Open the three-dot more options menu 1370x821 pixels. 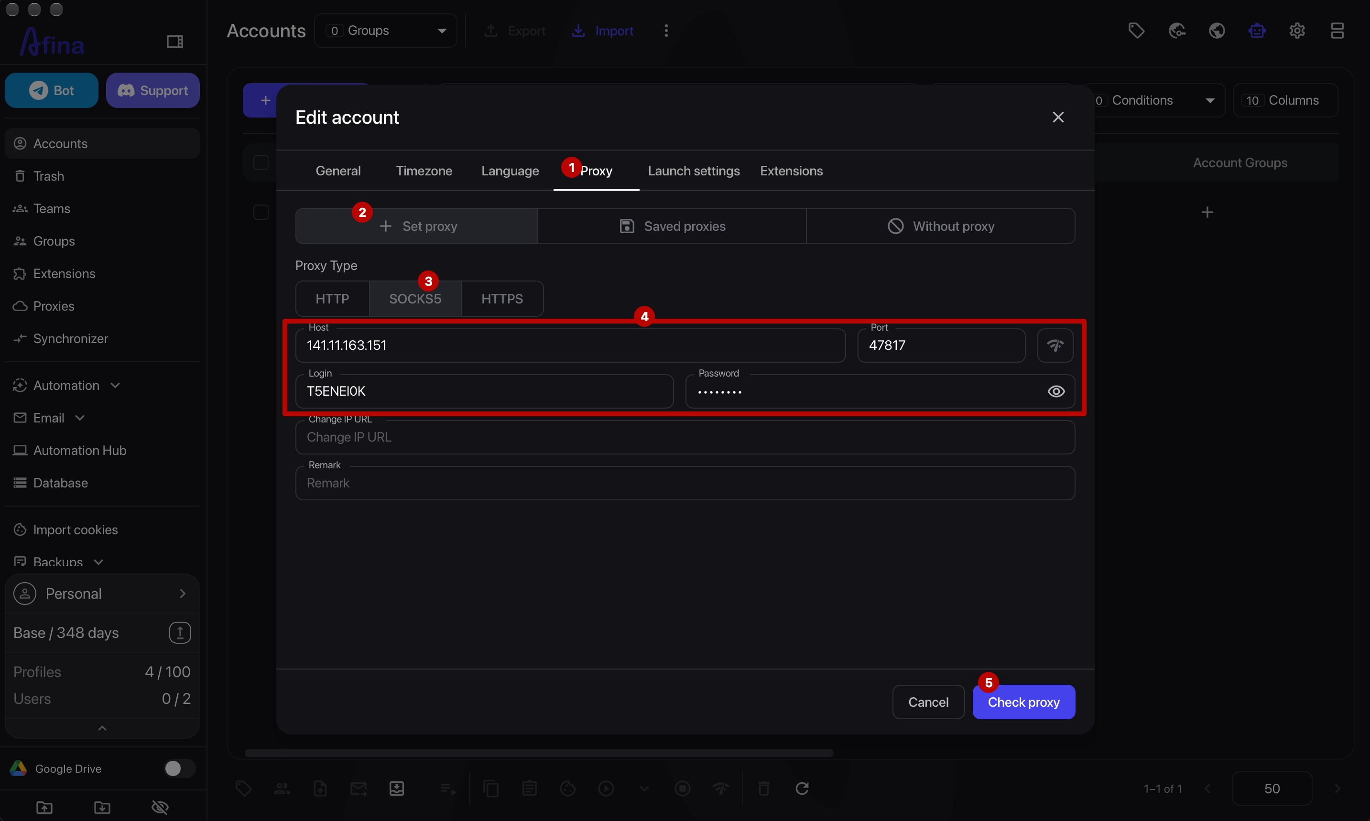click(x=666, y=31)
